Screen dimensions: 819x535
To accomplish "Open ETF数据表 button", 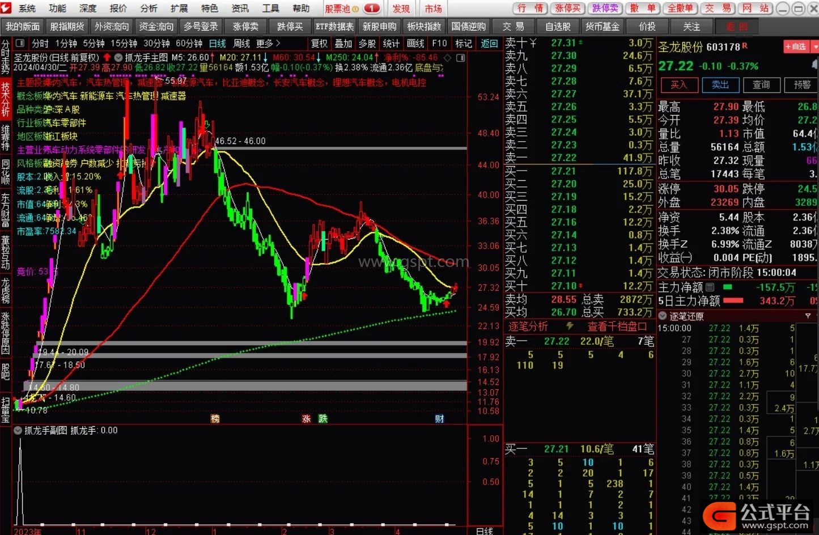I will pyautogui.click(x=334, y=27).
